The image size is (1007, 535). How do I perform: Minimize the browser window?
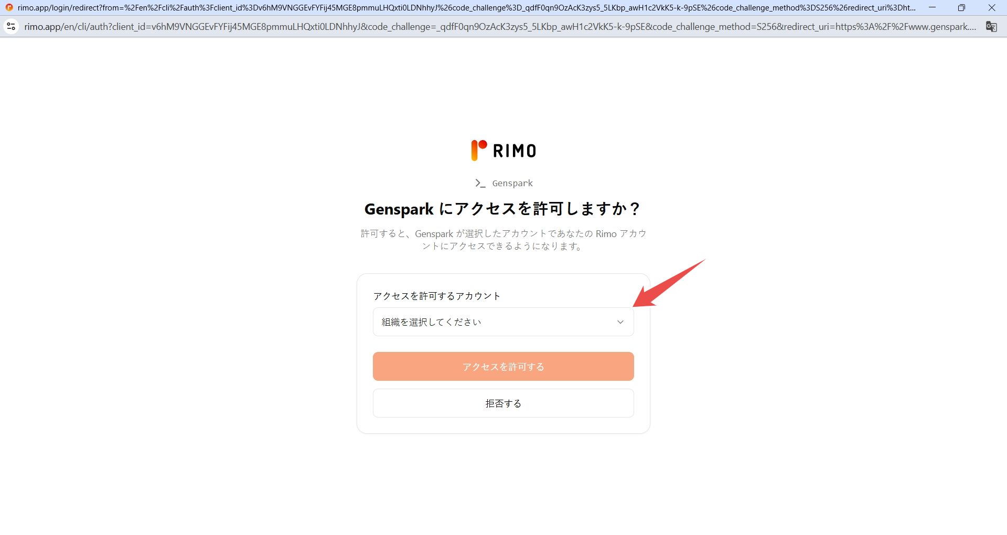(932, 7)
